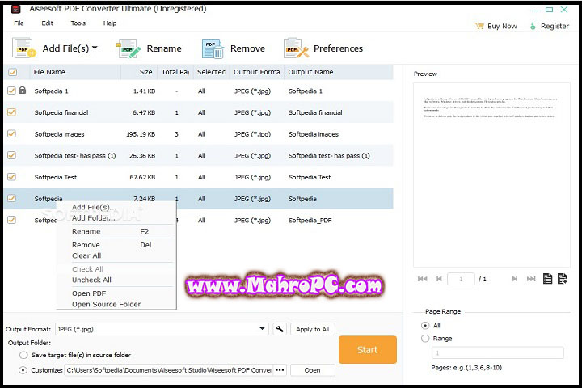Select the Softpedia images file row
This screenshot has height=388, width=582.
(x=199, y=134)
